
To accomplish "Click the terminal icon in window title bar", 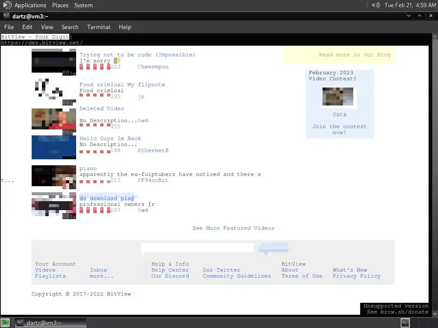I will point(6,16).
